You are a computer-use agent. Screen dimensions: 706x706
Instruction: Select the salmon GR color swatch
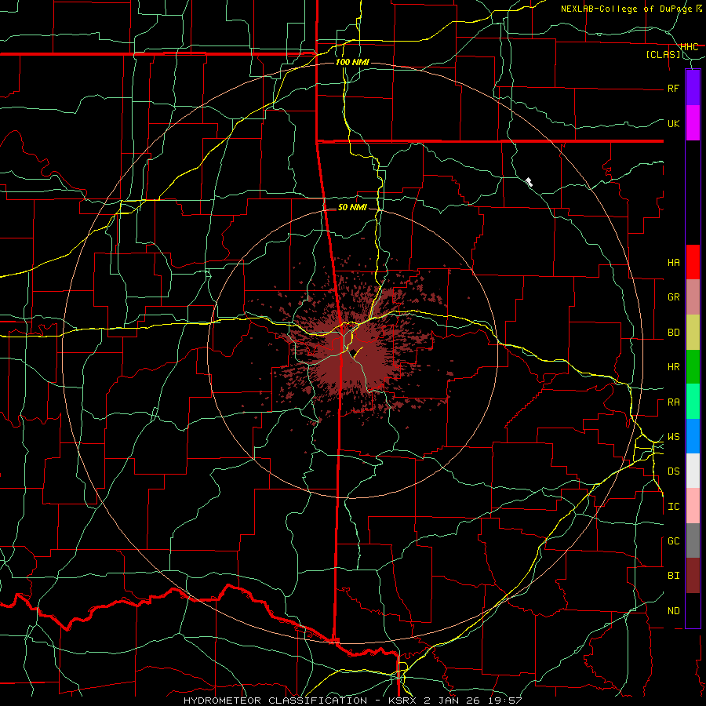point(693,297)
